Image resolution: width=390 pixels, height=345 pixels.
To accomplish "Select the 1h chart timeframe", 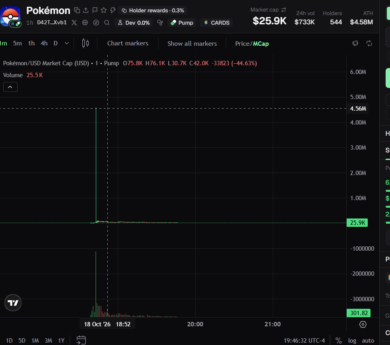I will tap(31, 43).
